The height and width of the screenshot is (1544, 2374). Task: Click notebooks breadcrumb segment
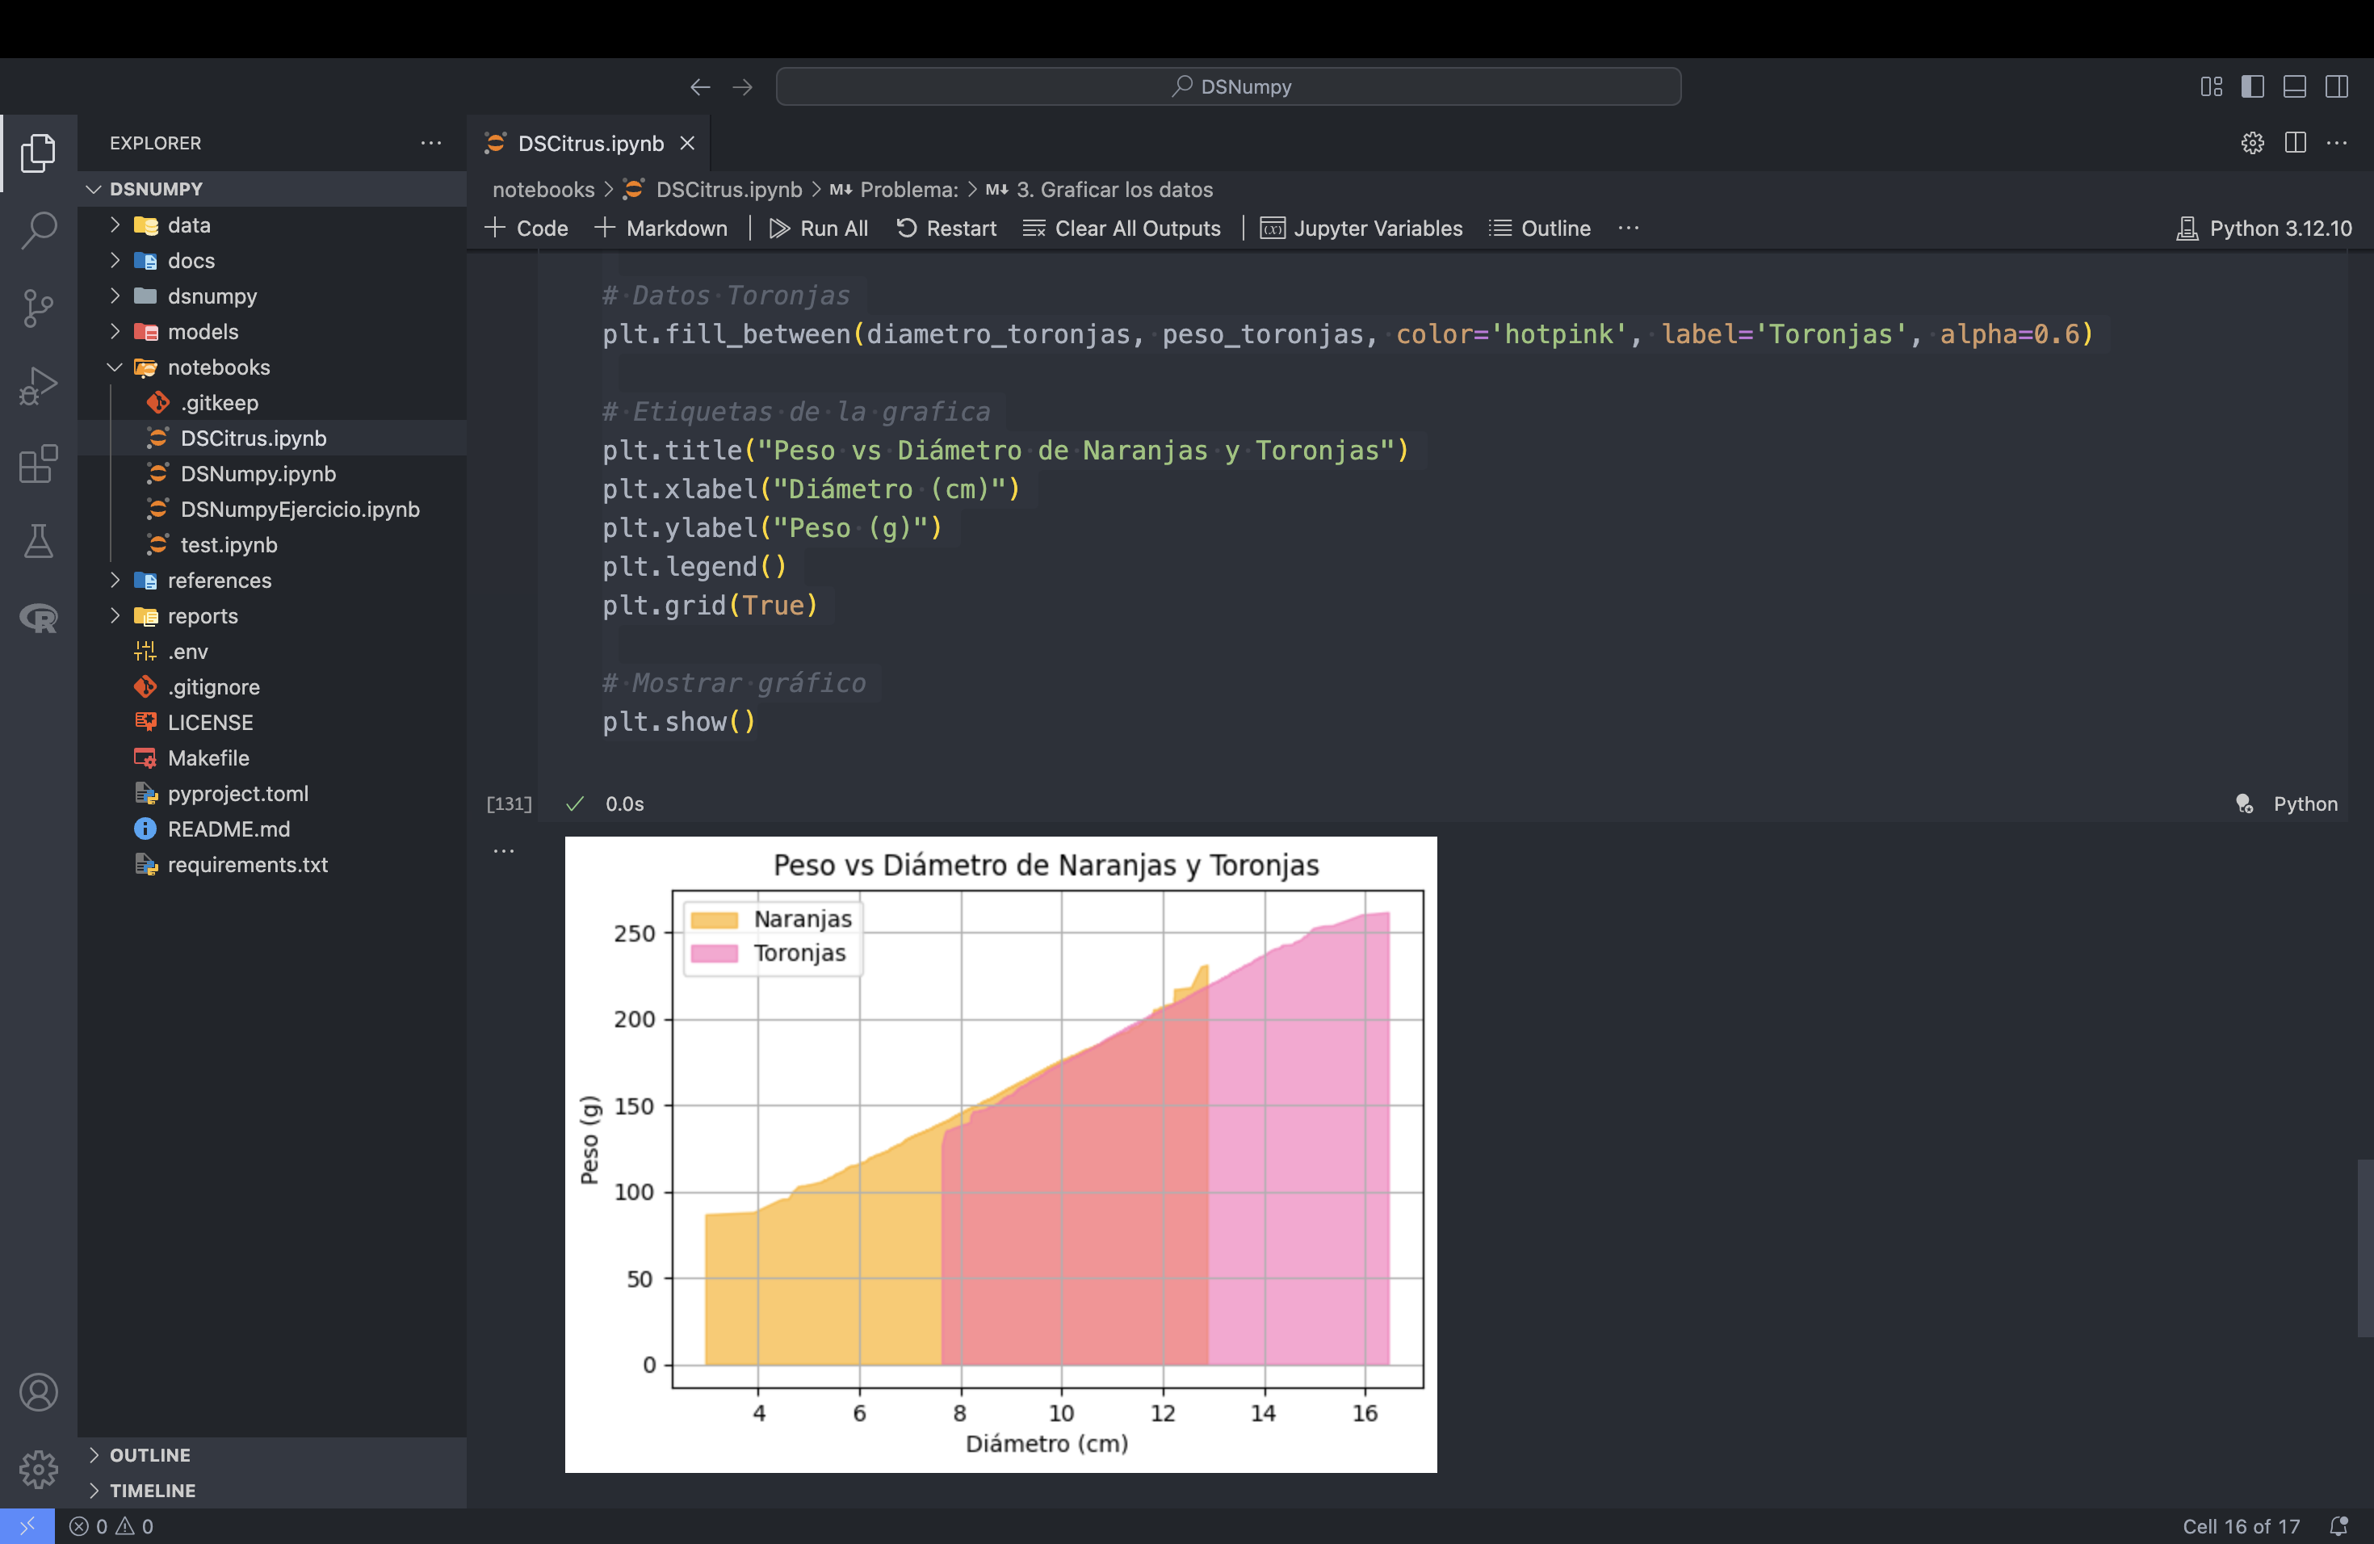point(543,190)
